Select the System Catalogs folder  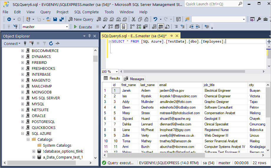pos(57,145)
